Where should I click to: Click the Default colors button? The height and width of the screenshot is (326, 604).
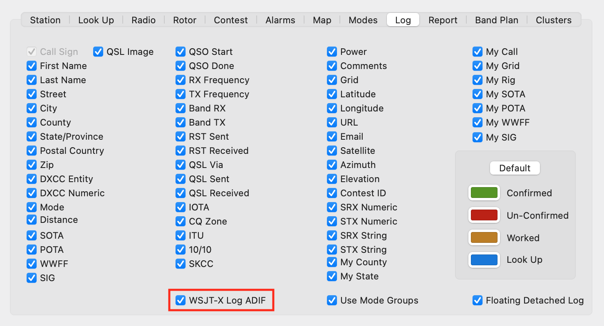515,168
